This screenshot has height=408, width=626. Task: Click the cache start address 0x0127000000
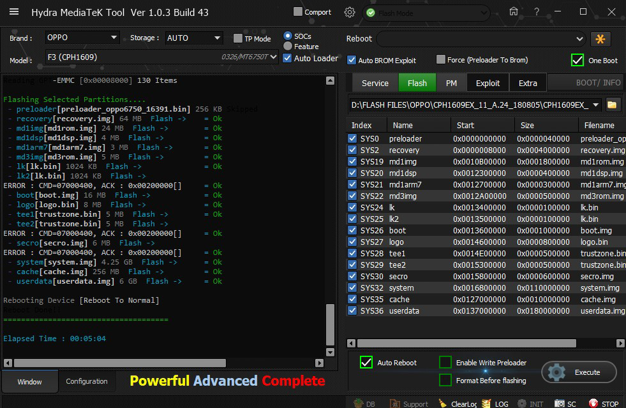(479, 299)
